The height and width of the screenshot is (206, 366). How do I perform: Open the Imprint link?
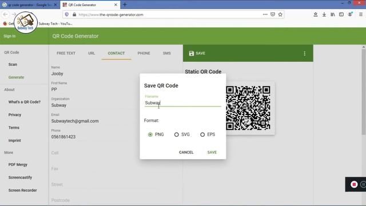[x=14, y=141]
